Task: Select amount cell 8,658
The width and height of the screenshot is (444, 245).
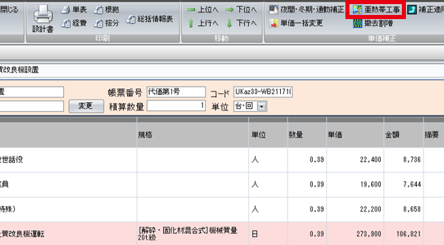Action: coord(403,210)
